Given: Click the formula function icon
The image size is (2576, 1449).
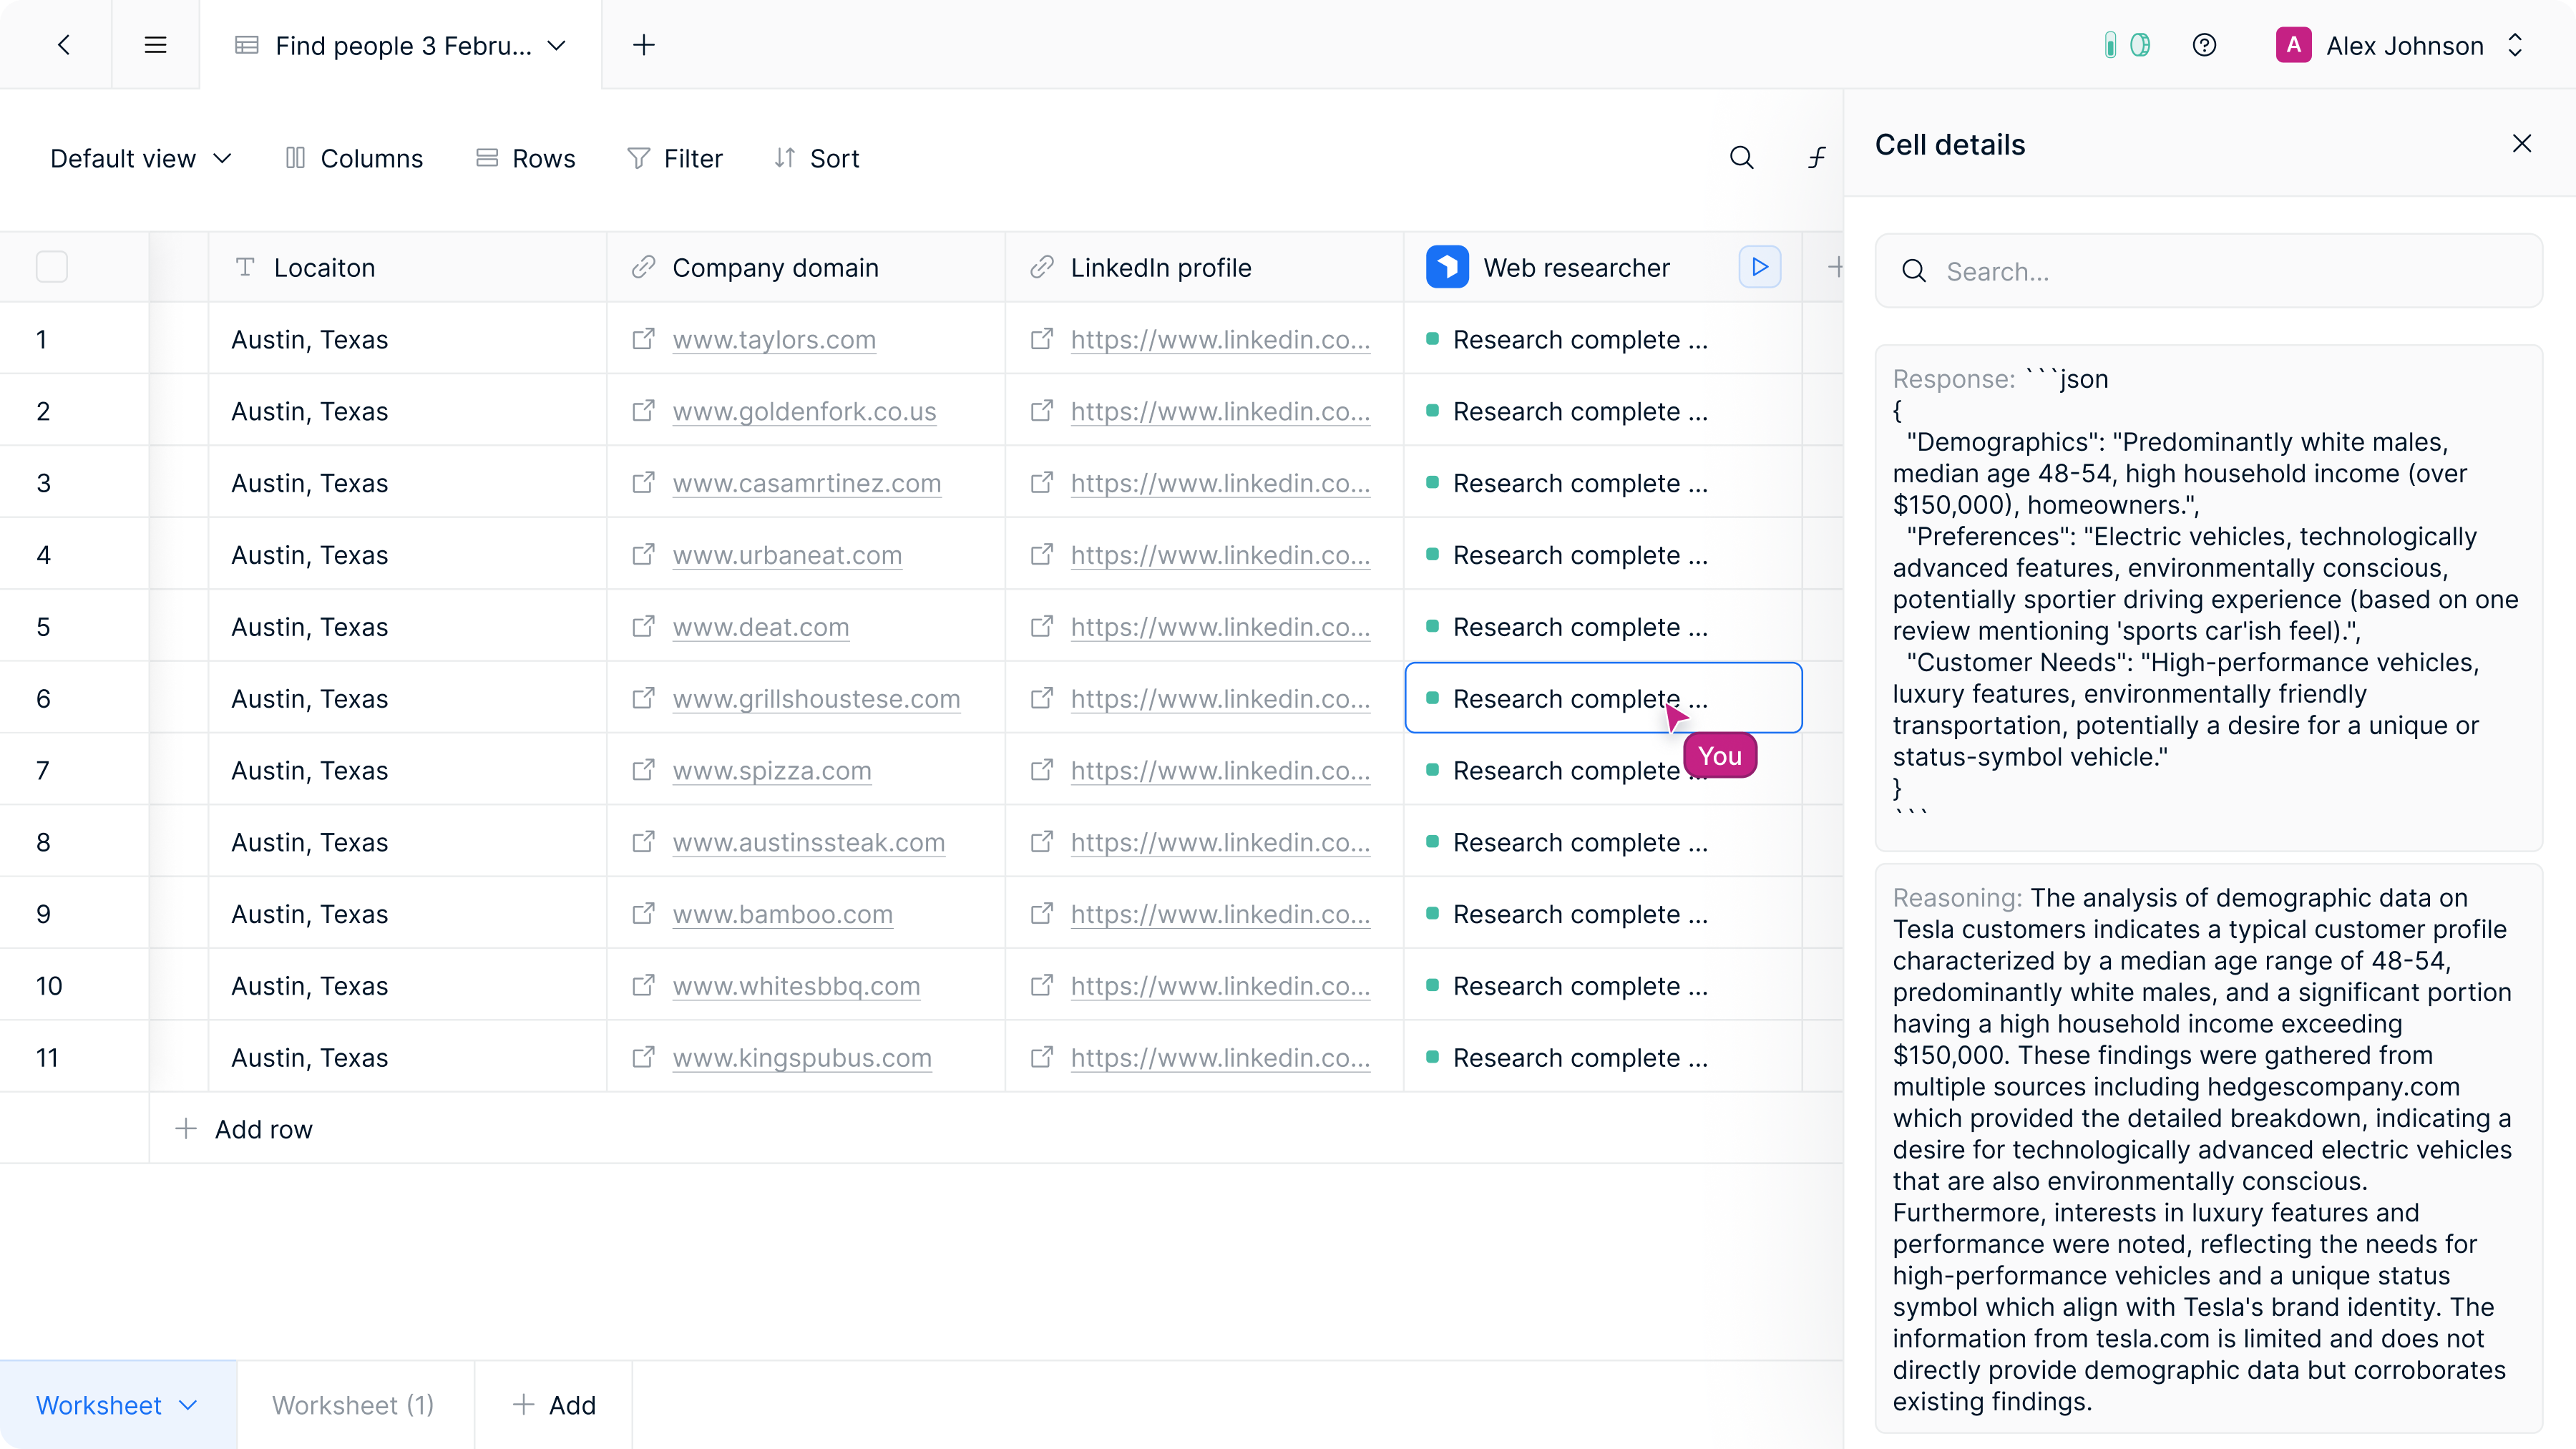Looking at the screenshot, I should pos(1816,158).
